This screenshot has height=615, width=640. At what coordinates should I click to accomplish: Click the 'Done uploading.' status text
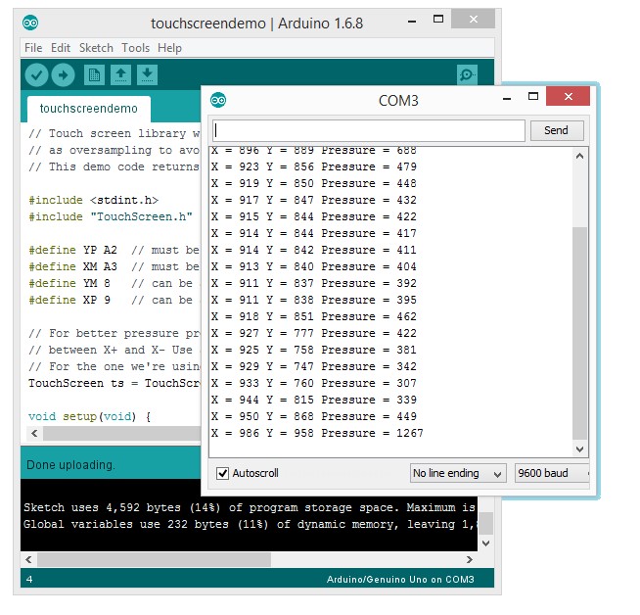tap(70, 465)
